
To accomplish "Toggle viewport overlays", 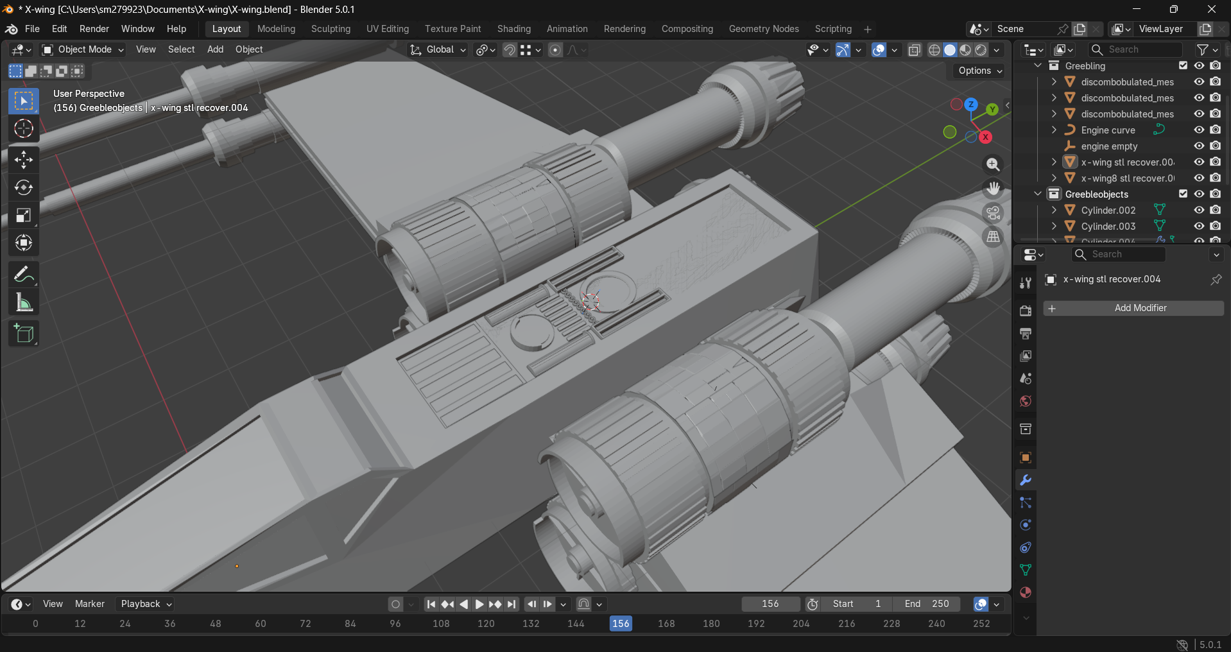I will (879, 50).
